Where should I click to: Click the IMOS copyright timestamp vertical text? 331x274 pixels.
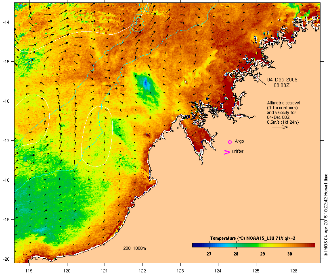click(x=326, y=215)
